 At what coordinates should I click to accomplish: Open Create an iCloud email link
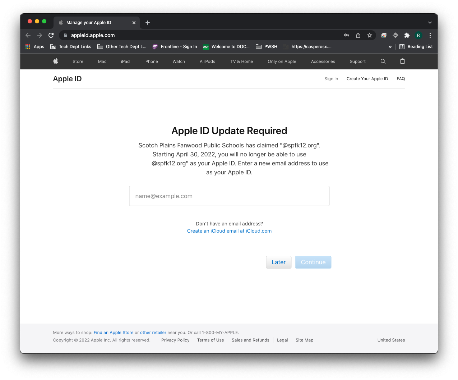click(229, 231)
